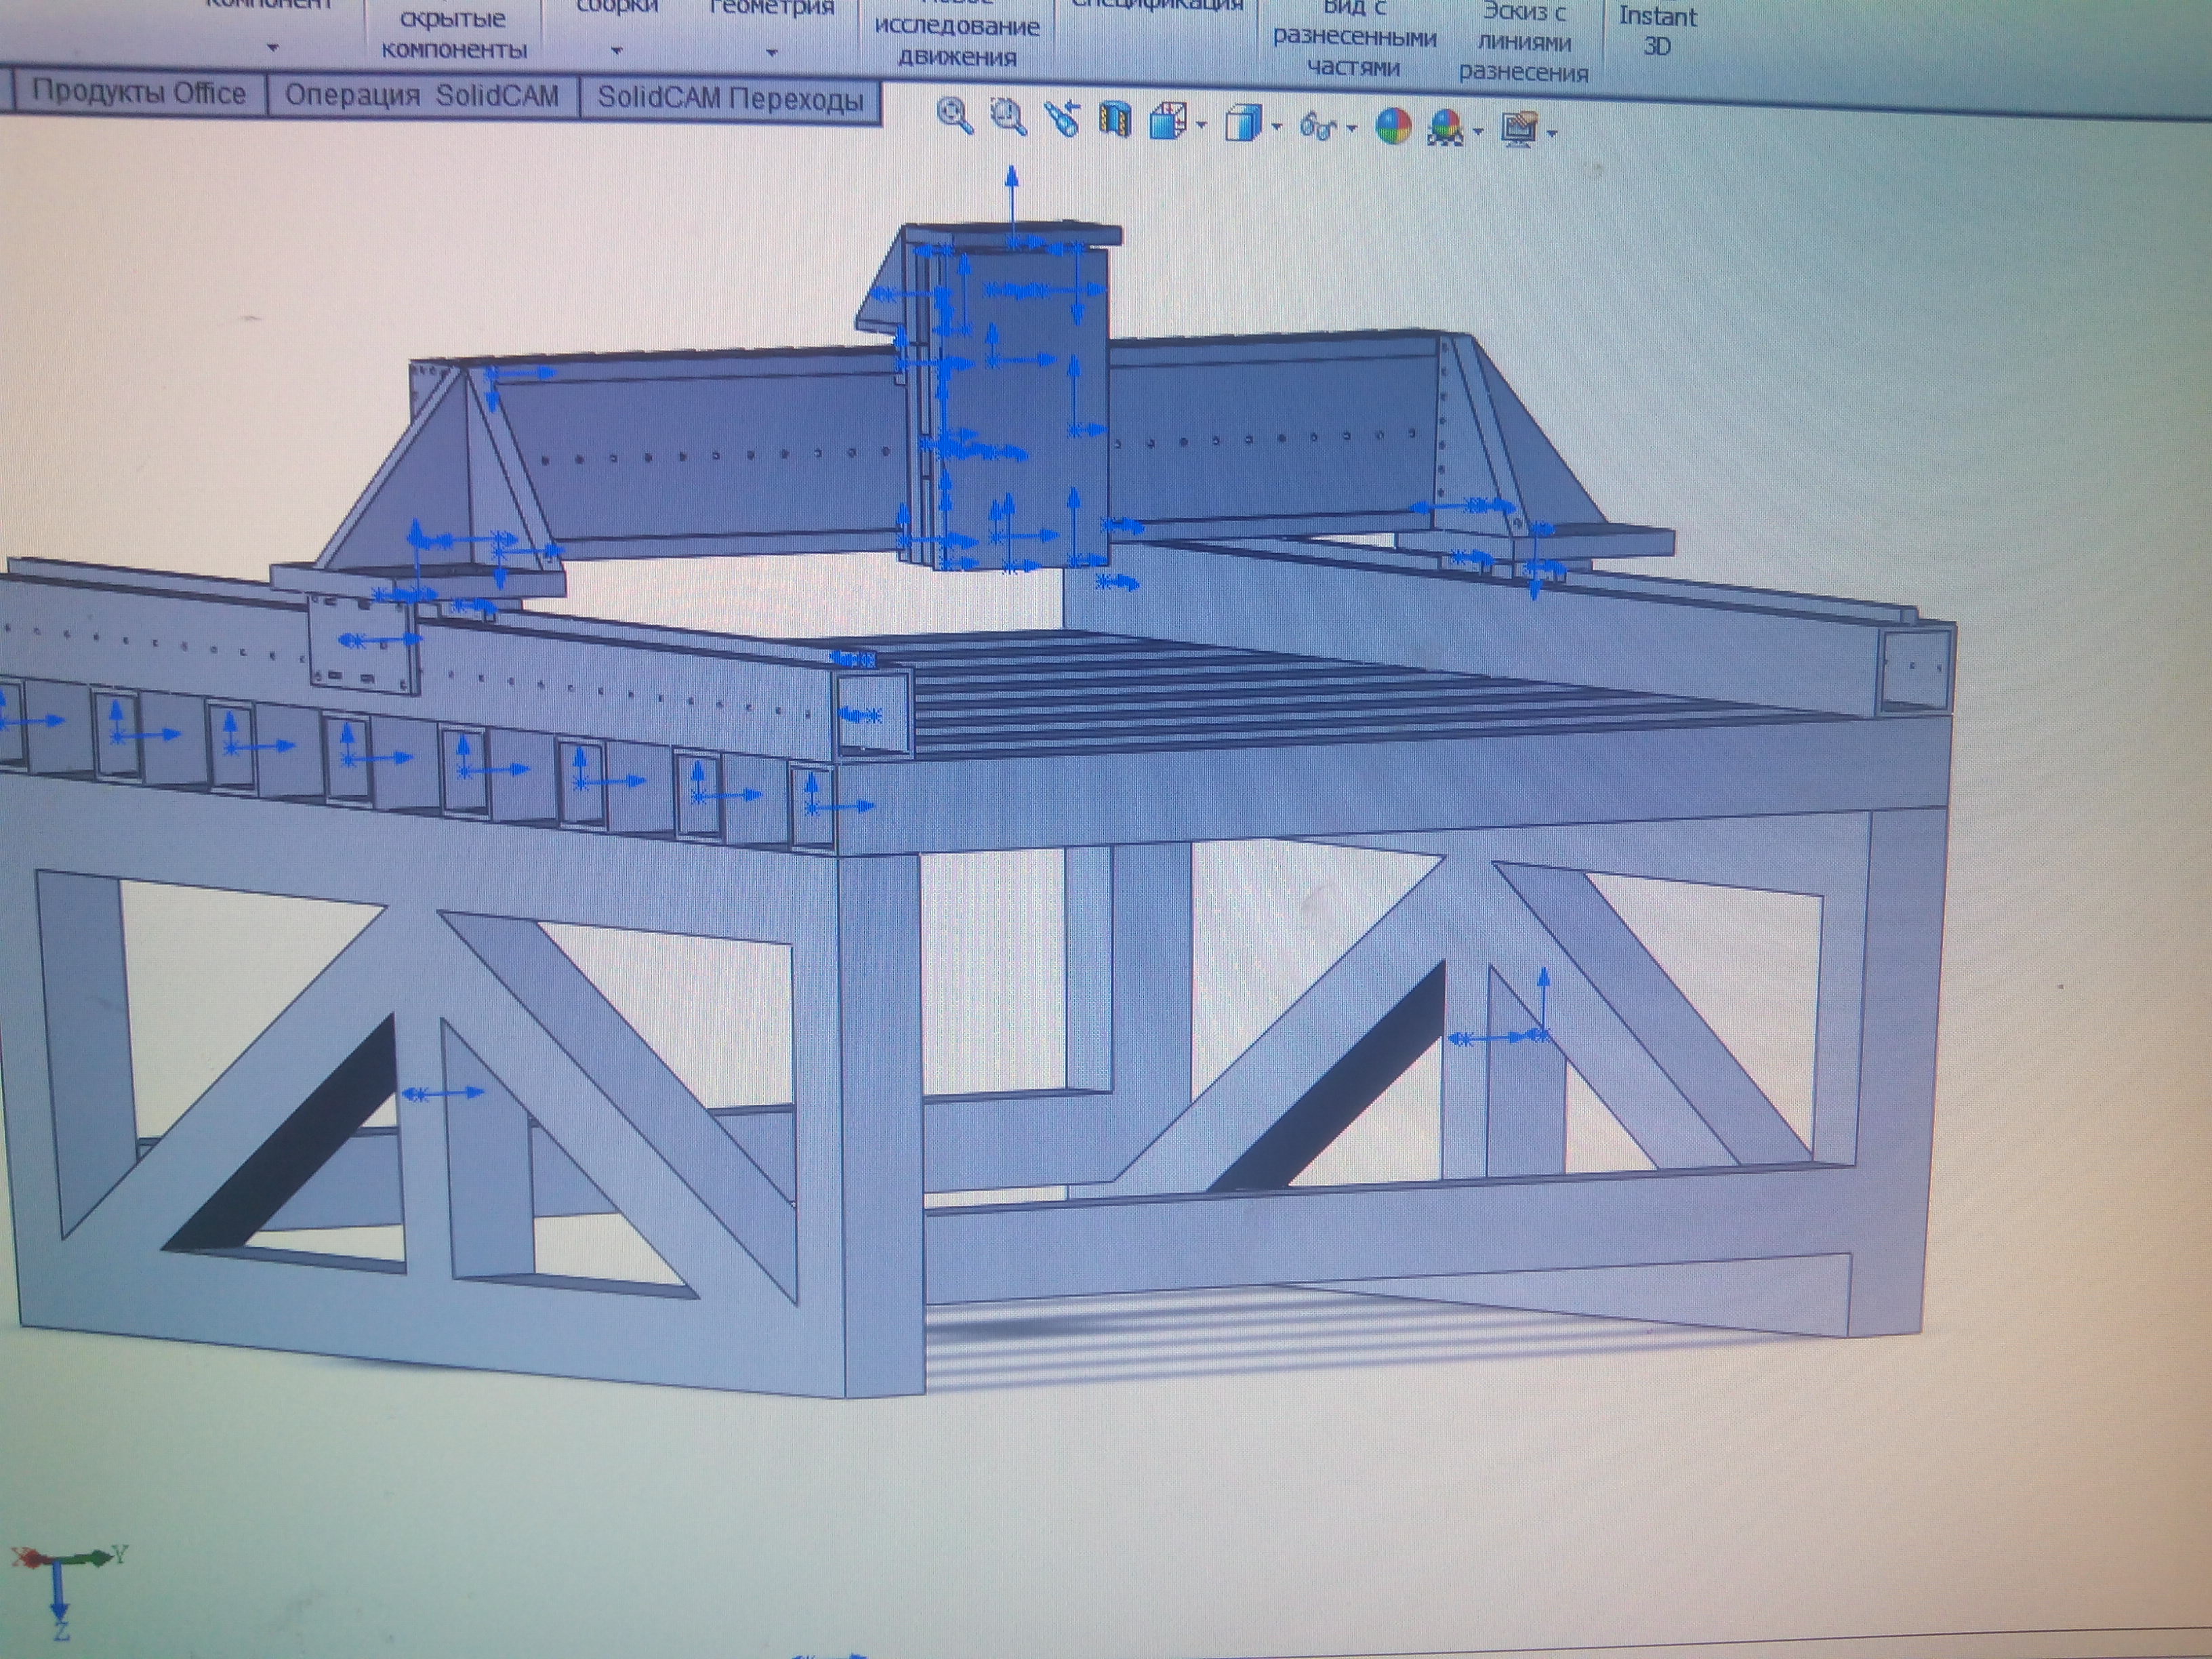Expand the View Orientation dropdown arrow
Image resolution: width=2212 pixels, height=1659 pixels.
[x=1201, y=126]
